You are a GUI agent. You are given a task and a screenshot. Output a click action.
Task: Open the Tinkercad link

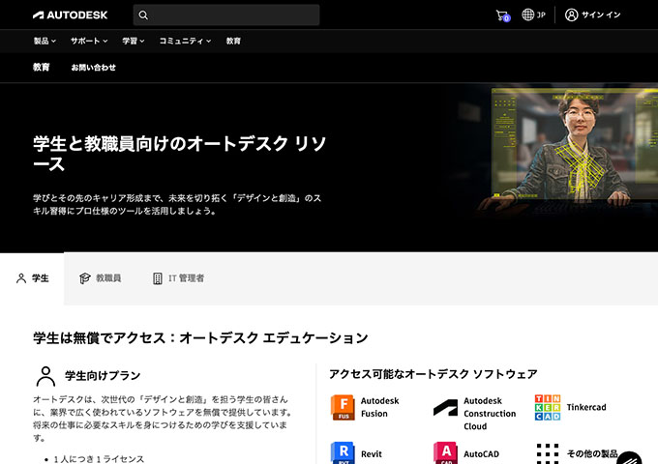click(586, 407)
